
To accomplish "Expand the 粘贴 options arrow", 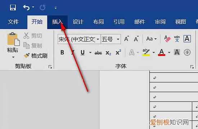I will coord(13,57).
